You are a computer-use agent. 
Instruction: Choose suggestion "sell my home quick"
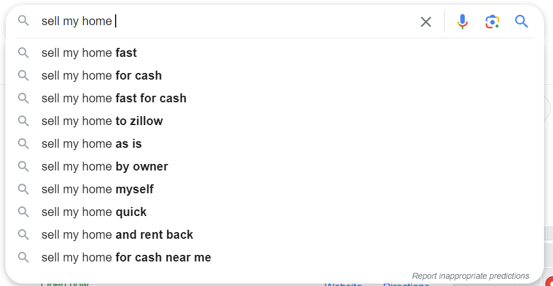(274, 212)
